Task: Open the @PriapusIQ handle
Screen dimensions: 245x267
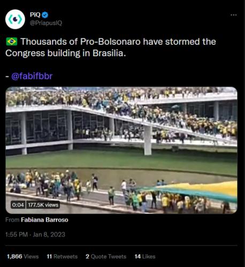Action: (46, 23)
